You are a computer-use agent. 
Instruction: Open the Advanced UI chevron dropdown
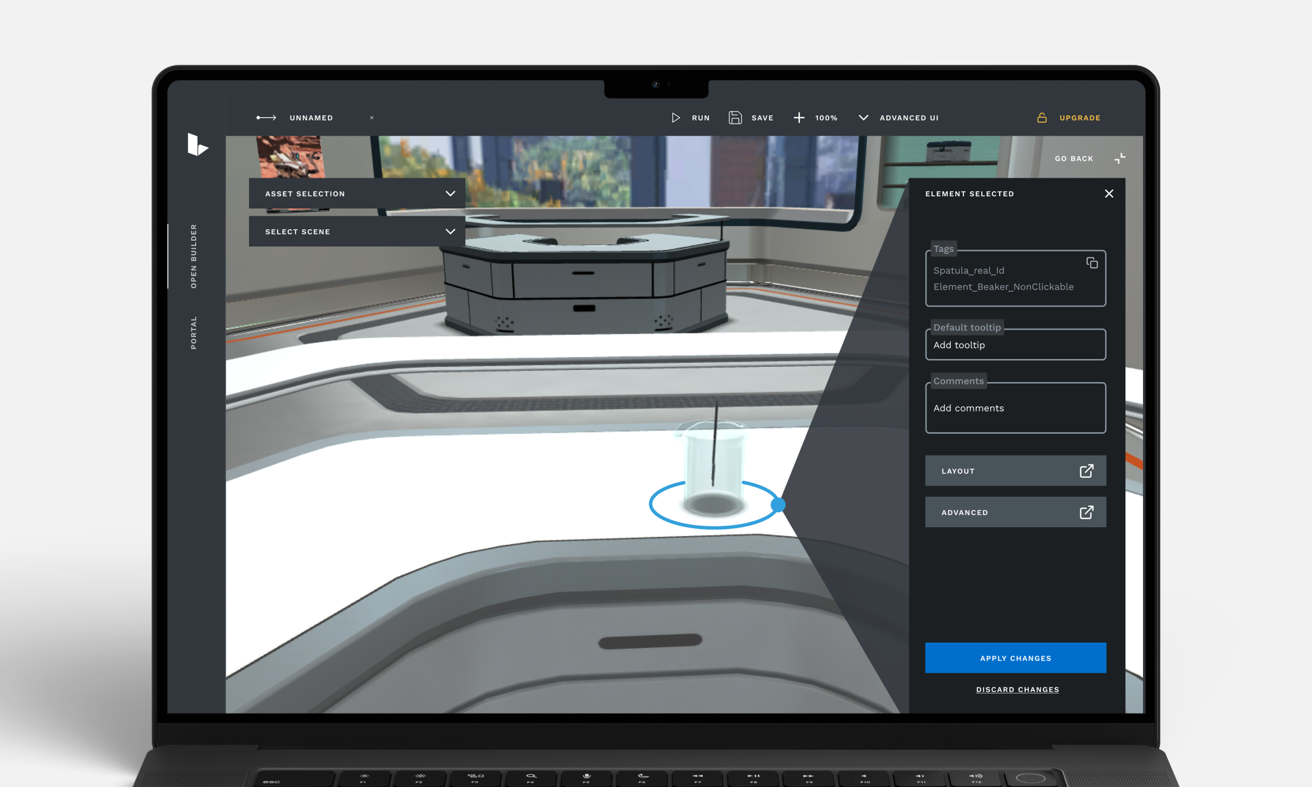[863, 118]
